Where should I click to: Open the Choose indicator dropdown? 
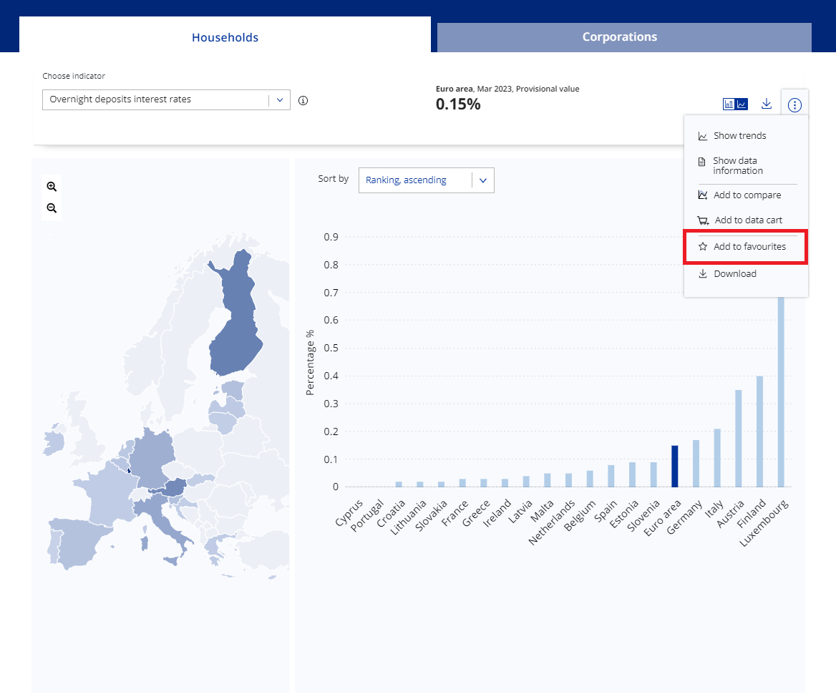coord(166,100)
